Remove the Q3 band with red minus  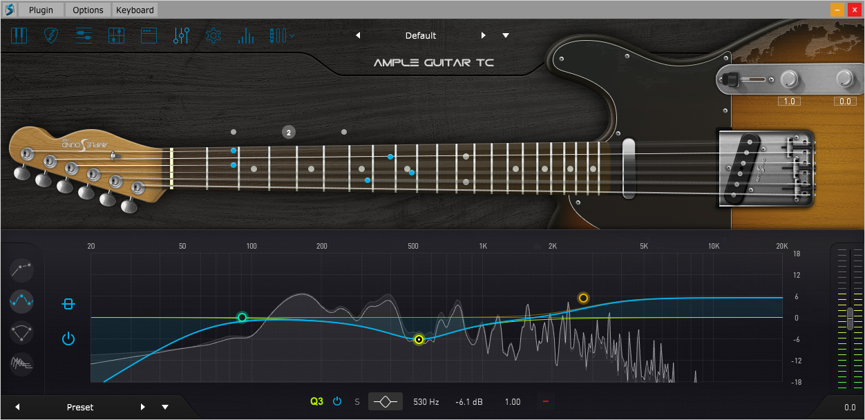tap(546, 401)
